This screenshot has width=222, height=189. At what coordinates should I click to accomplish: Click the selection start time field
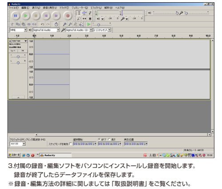click(x=85, y=144)
